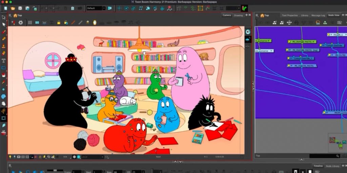Switch to the Library tab
The width and height of the screenshot is (347, 173).
pos(305,16)
